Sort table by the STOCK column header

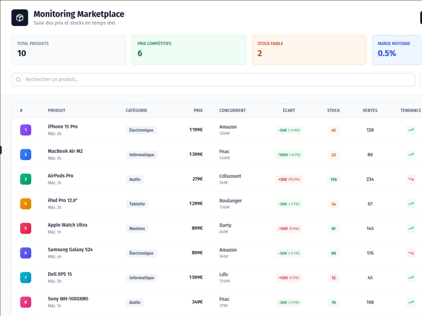pos(333,110)
